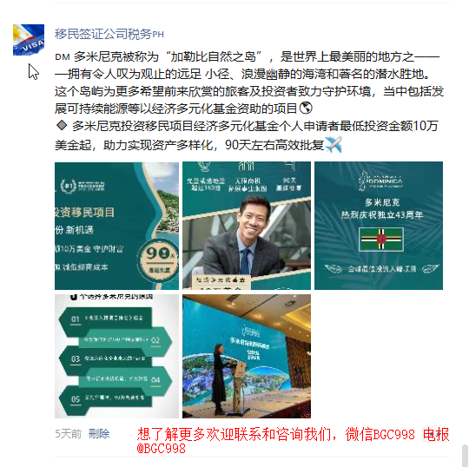Screen dimensions: 469x467
Task: Open profile name 移民签证公司税务PH
Action: pyautogui.click(x=109, y=34)
